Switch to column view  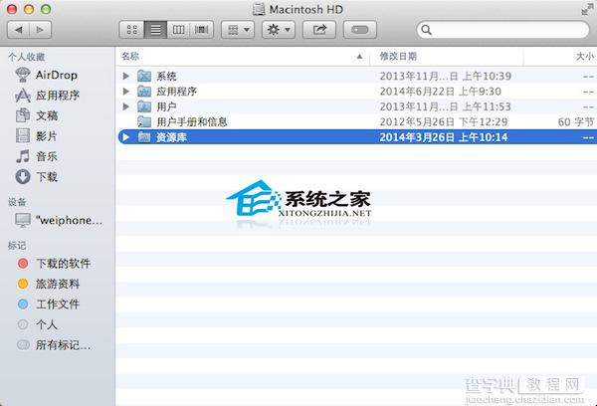(x=178, y=30)
